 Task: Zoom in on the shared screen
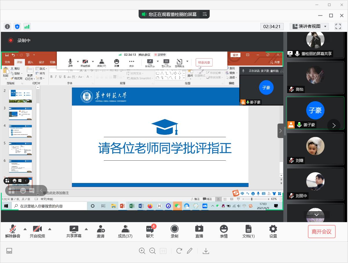tap(142, 251)
